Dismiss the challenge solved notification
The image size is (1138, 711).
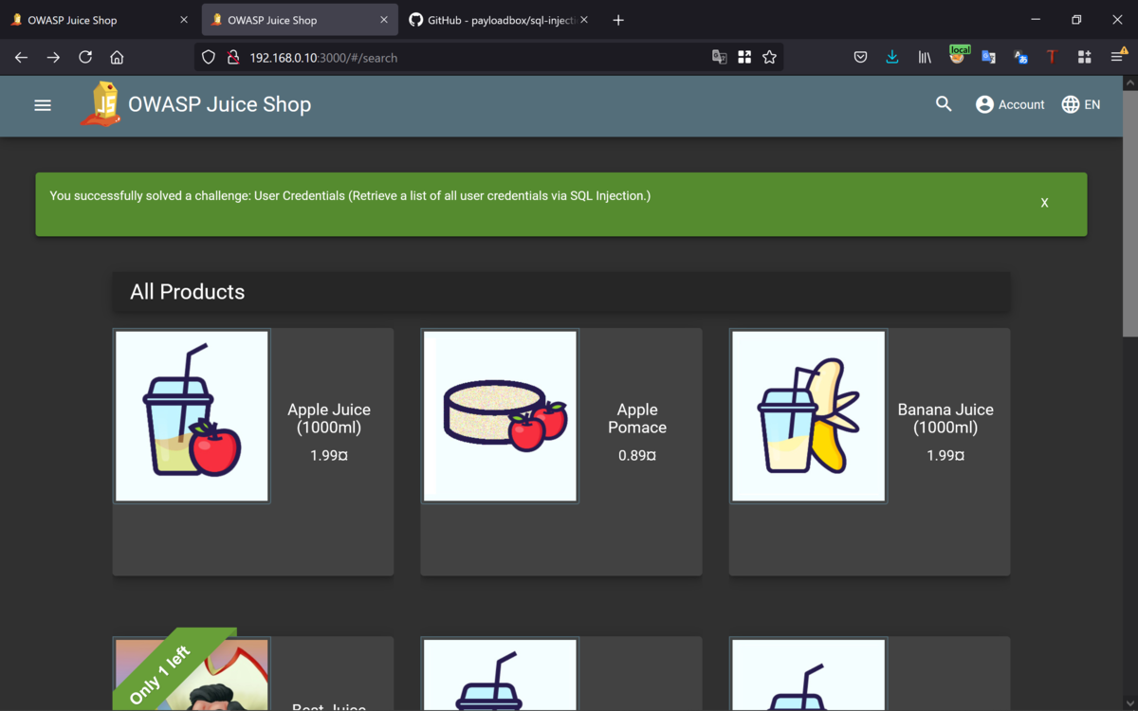(1044, 203)
